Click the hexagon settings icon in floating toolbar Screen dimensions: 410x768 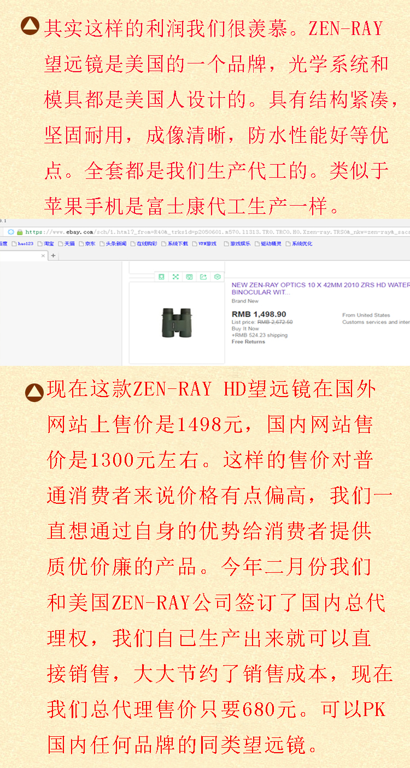218,277
